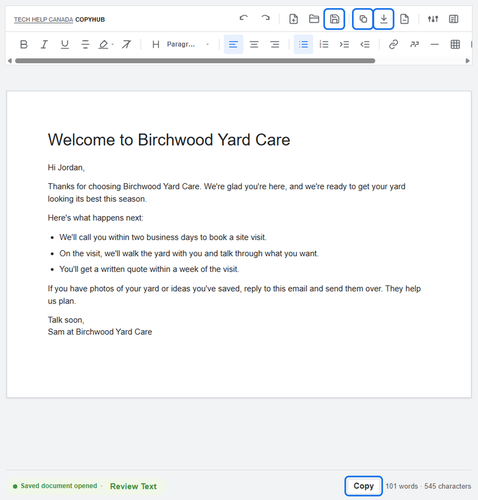The height and width of the screenshot is (500, 478).
Task: Increase list indent
Action: [x=344, y=44]
